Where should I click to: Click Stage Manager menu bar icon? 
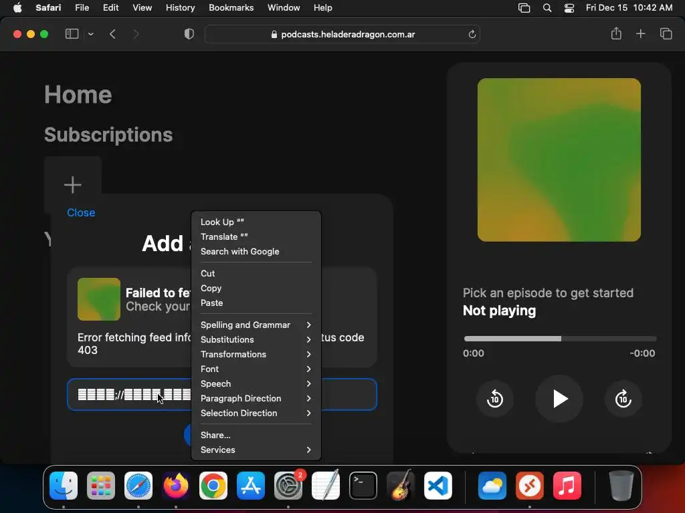pos(524,8)
